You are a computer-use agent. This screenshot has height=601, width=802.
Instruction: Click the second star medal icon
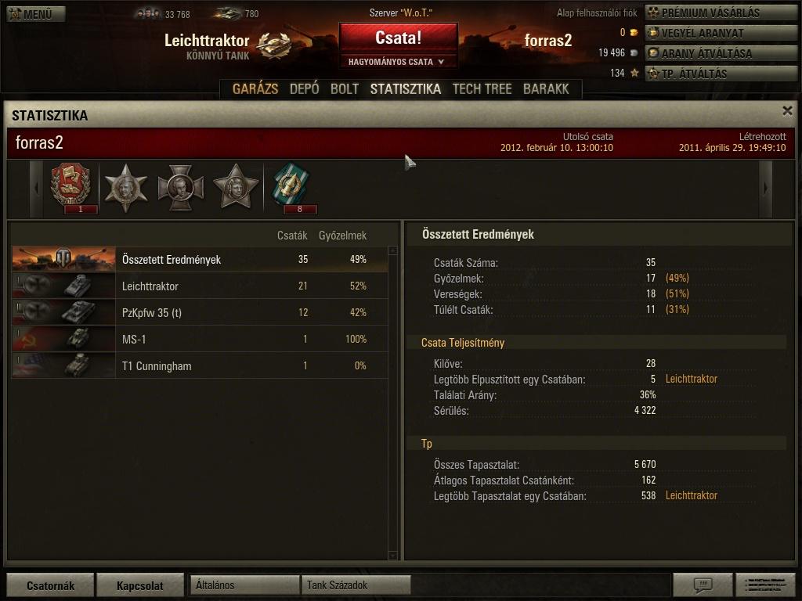click(x=236, y=187)
